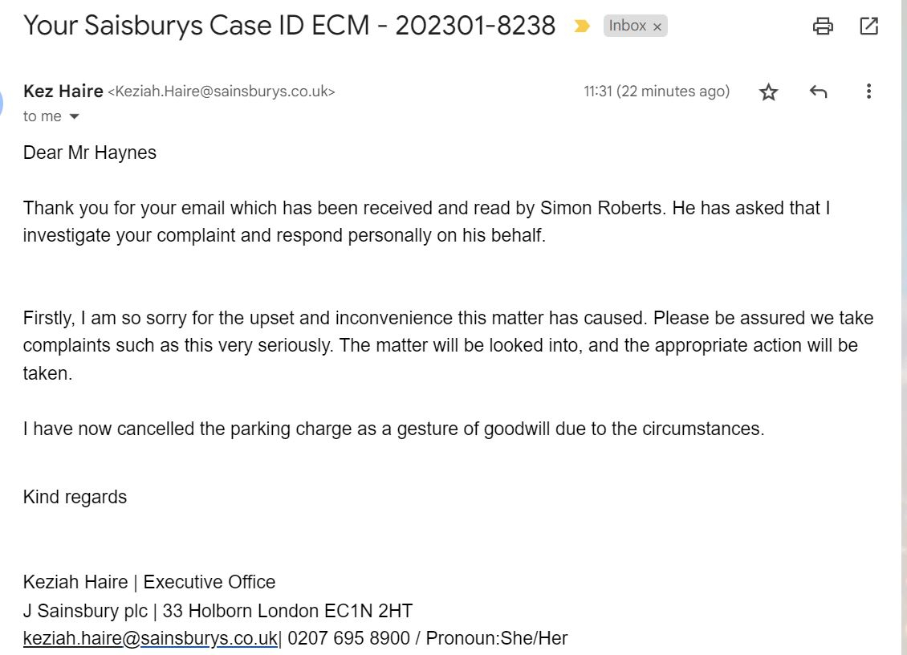
Task: Click the 'Kind regards' closing text
Action: (x=75, y=497)
